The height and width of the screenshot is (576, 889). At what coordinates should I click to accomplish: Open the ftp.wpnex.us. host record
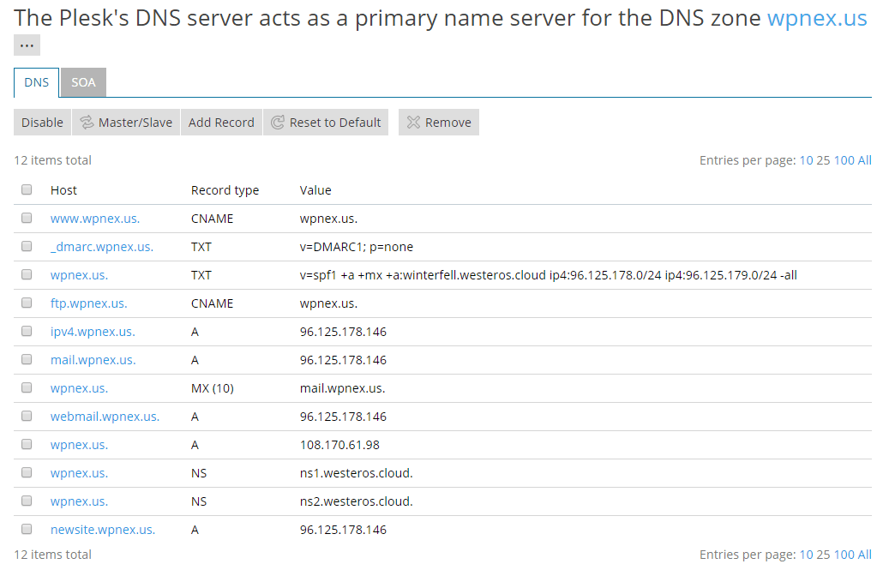[x=88, y=303]
